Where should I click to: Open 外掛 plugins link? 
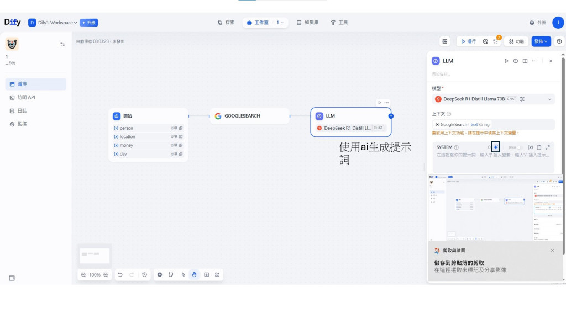coord(537,22)
